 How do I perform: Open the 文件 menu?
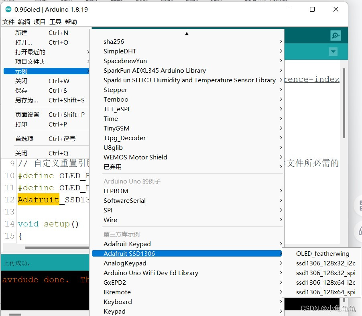pyautogui.click(x=8, y=22)
